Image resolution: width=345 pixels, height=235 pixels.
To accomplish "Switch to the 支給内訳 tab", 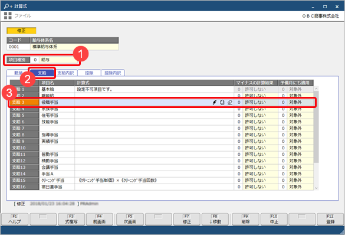I will point(65,73).
